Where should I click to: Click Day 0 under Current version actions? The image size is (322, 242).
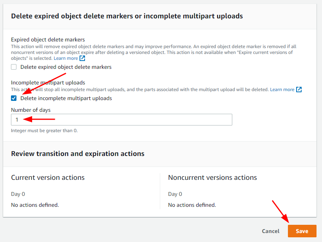point(18,194)
